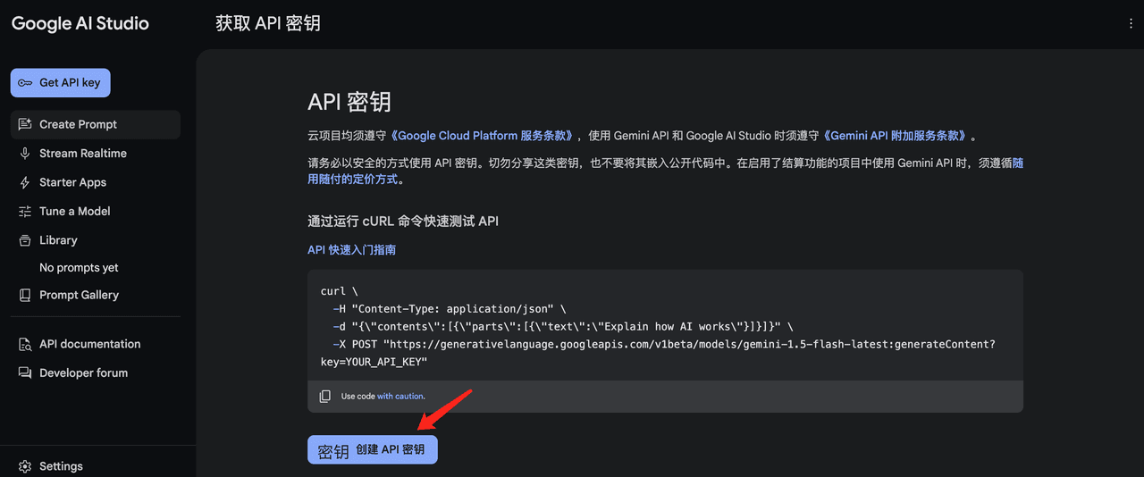Click the copy code icon below the curl snippet
The image size is (1144, 477).
tap(325, 396)
